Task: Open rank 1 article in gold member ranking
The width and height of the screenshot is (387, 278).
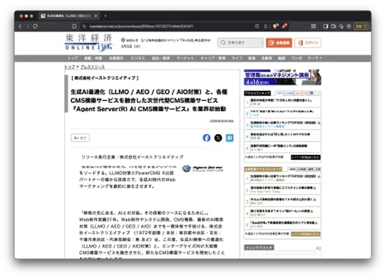Action: pyautogui.click(x=283, y=176)
